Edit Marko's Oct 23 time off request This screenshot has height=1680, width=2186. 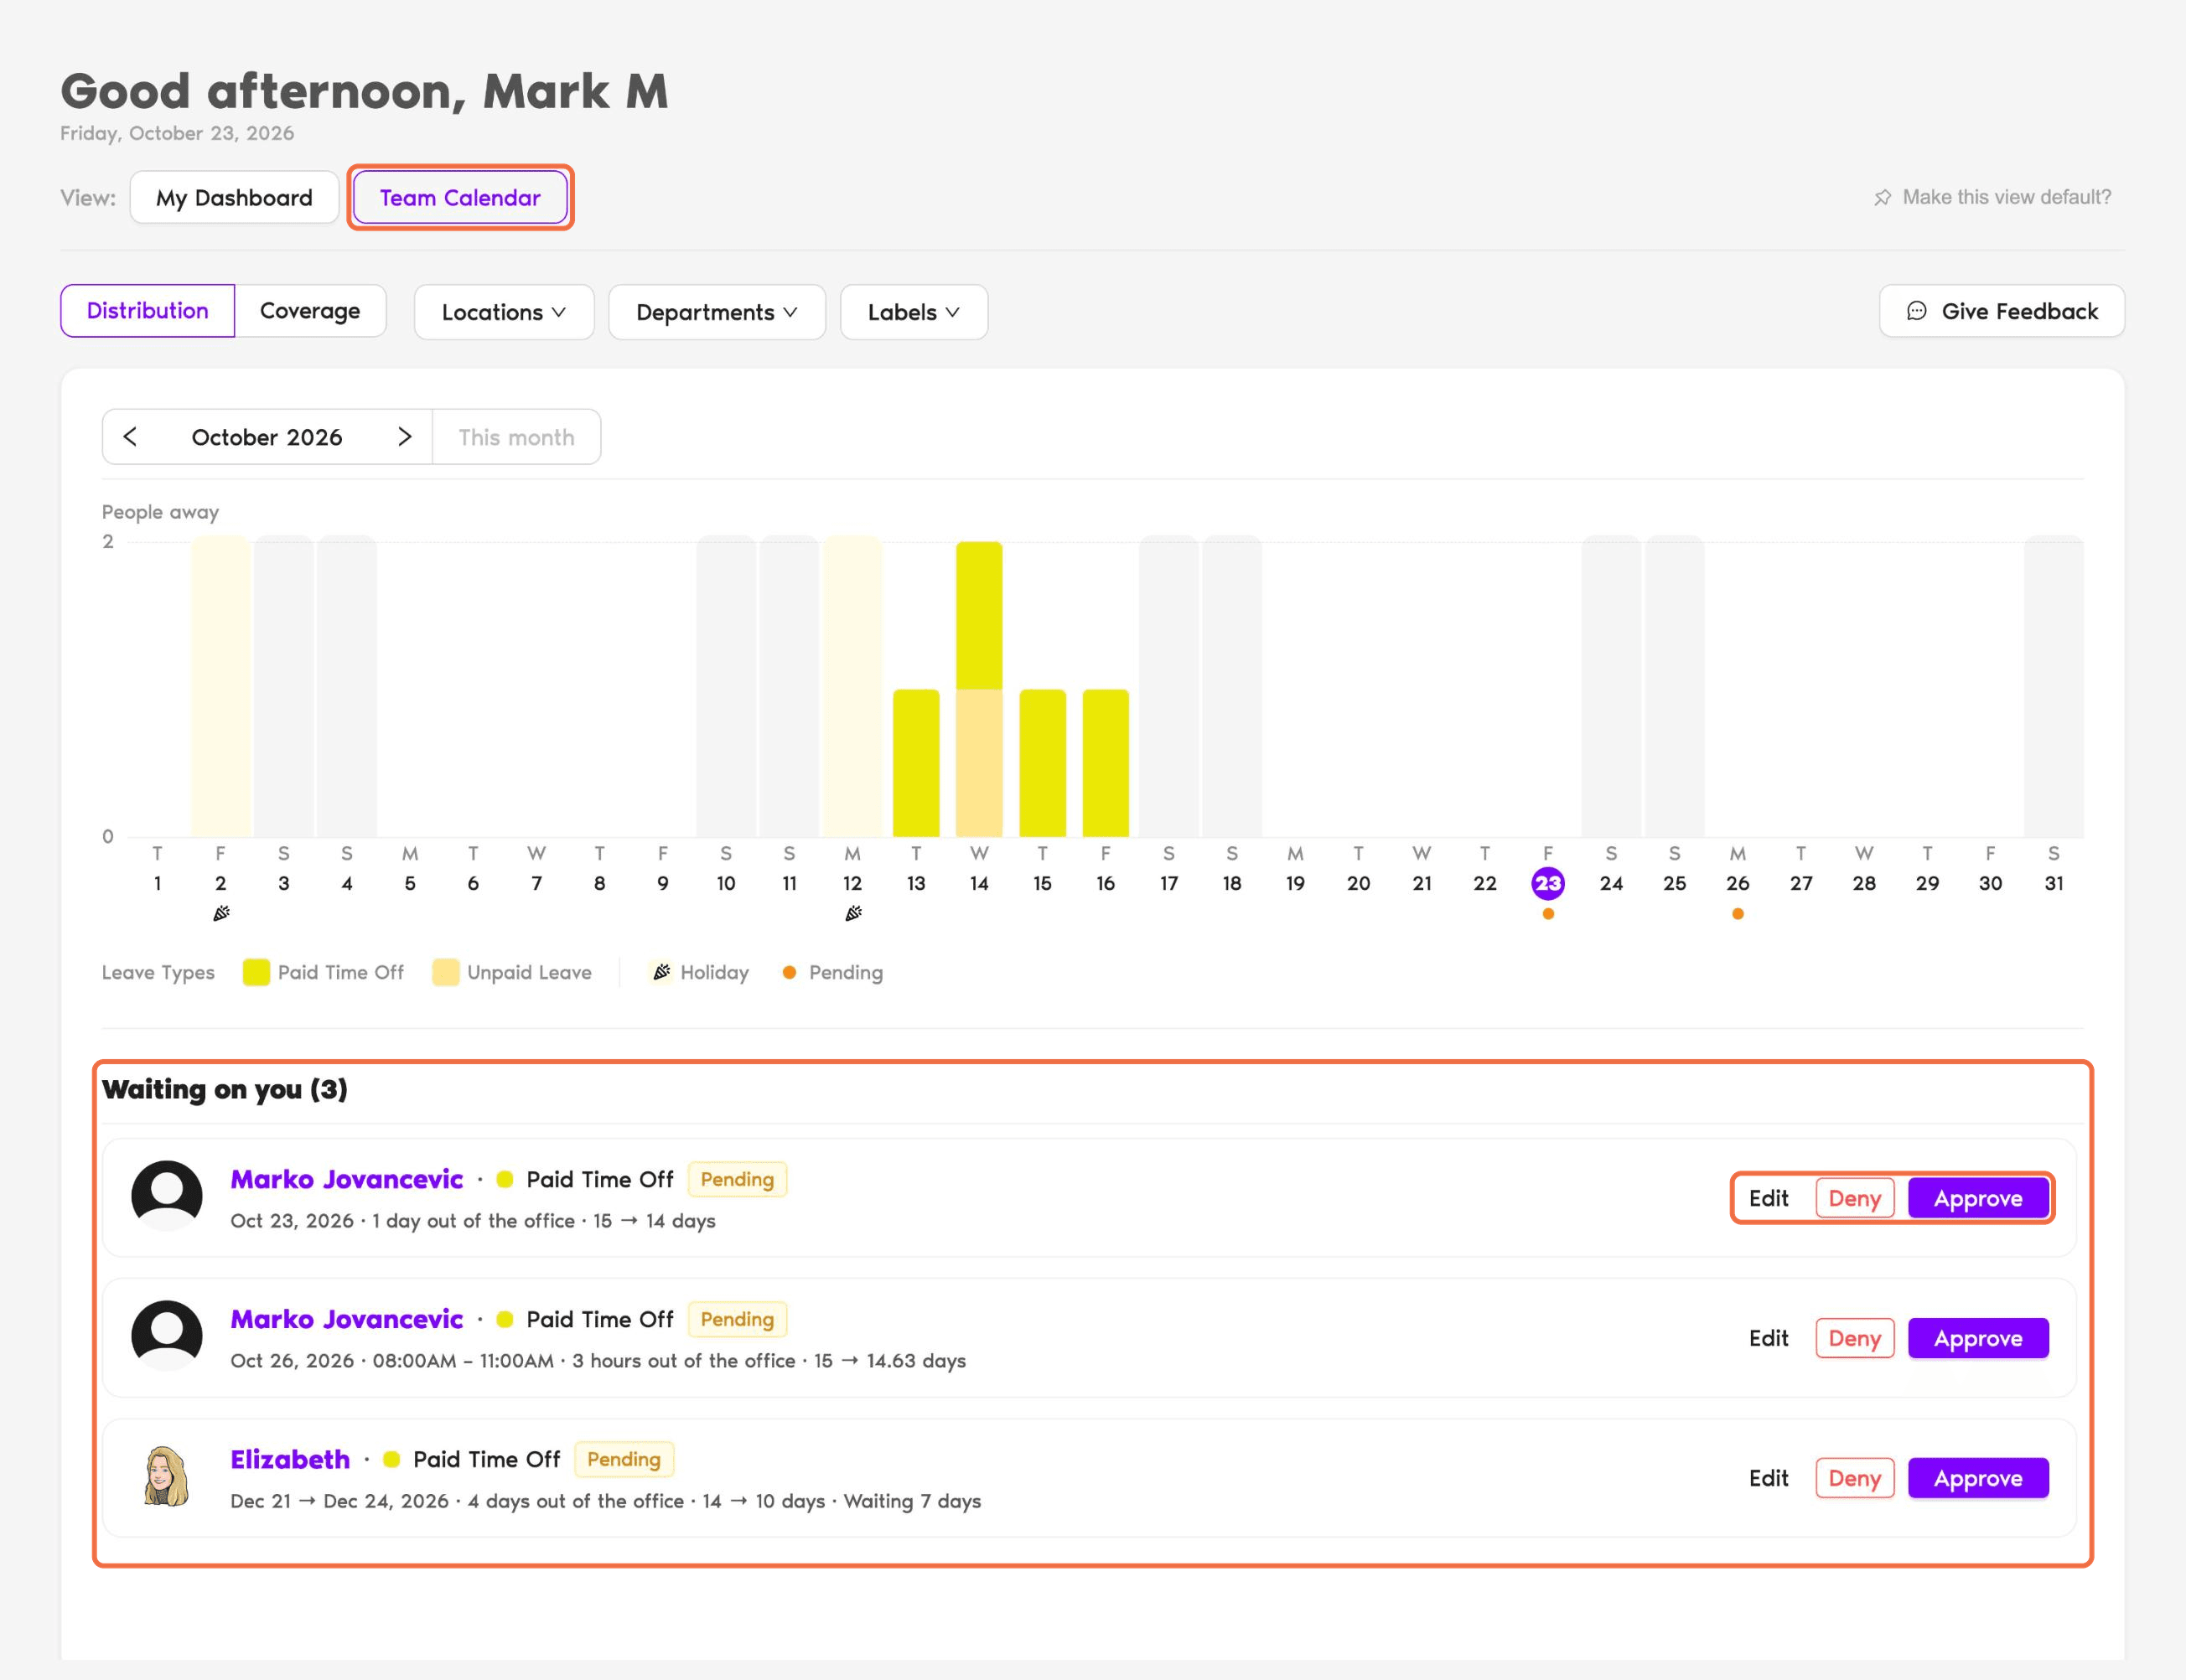[1769, 1198]
